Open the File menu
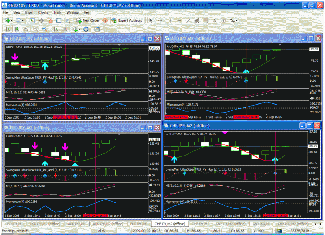The image size is (325, 235). 6,12
